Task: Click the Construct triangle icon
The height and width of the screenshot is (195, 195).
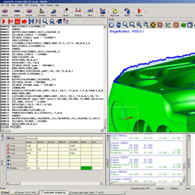Action: pyautogui.click(x=42, y=11)
